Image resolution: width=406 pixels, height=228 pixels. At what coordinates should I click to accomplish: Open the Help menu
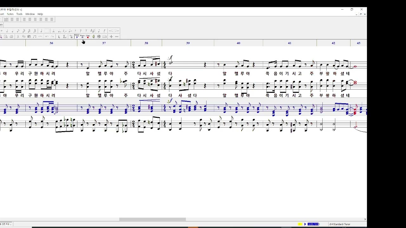click(x=40, y=14)
